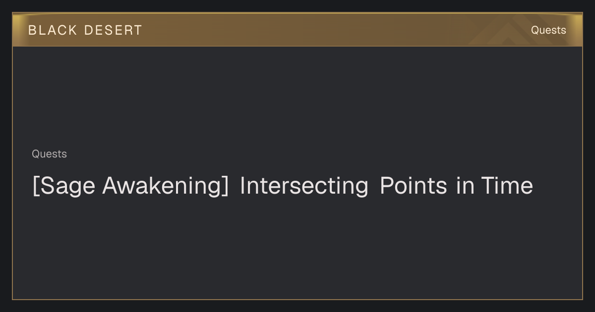Screen dimensions: 595x312
Task: Click the word 'DESERT' in the logo
Action: click(x=113, y=30)
